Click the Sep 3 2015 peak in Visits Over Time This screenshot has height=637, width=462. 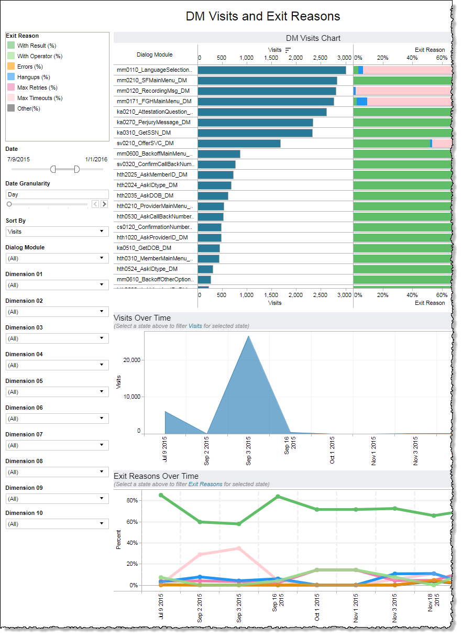[248, 336]
